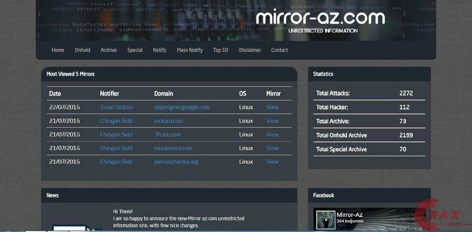Go to the Top 10 page
This screenshot has width=472, height=232.
point(221,50)
